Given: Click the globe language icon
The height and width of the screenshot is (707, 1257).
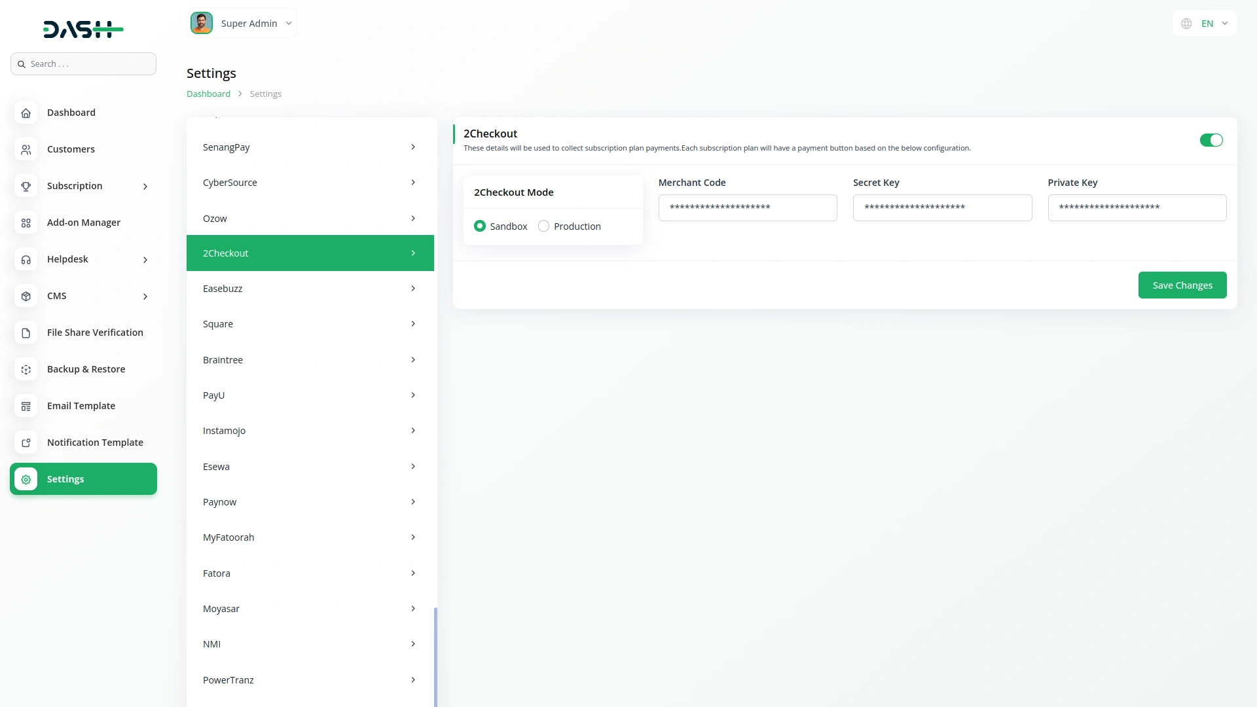Looking at the screenshot, I should click(1186, 24).
